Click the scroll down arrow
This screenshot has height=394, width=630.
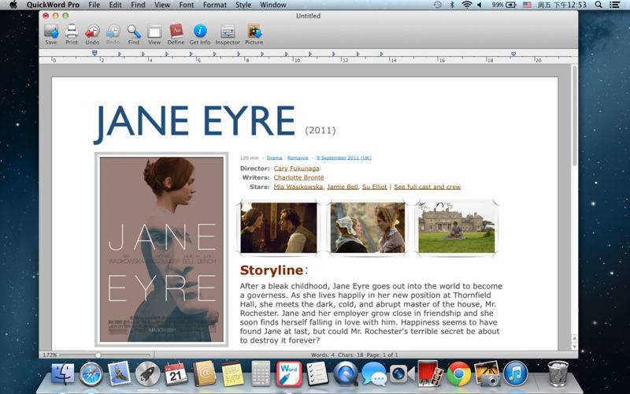[574, 346]
